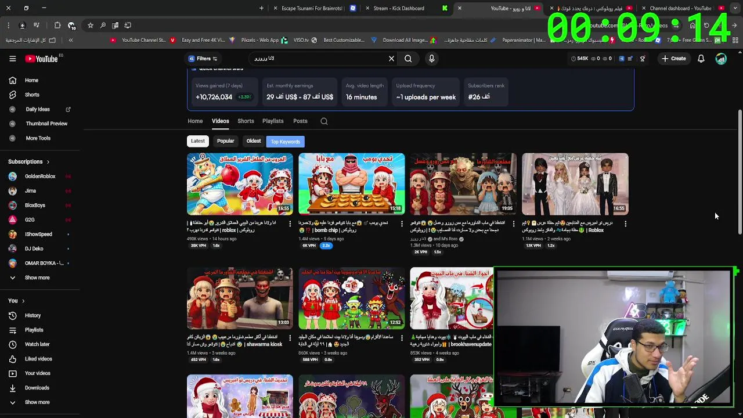Open Liked videos in the sidebar

(x=39, y=359)
